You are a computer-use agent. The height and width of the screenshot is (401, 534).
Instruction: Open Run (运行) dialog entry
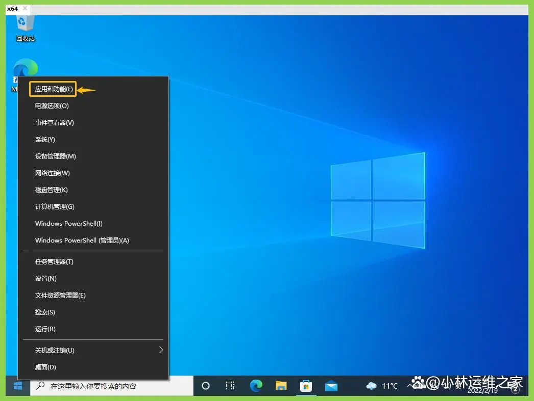tap(93, 329)
